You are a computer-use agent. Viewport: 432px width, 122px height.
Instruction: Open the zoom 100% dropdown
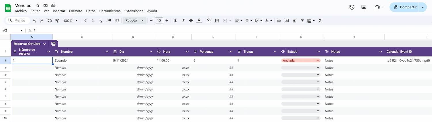pyautogui.click(x=70, y=21)
